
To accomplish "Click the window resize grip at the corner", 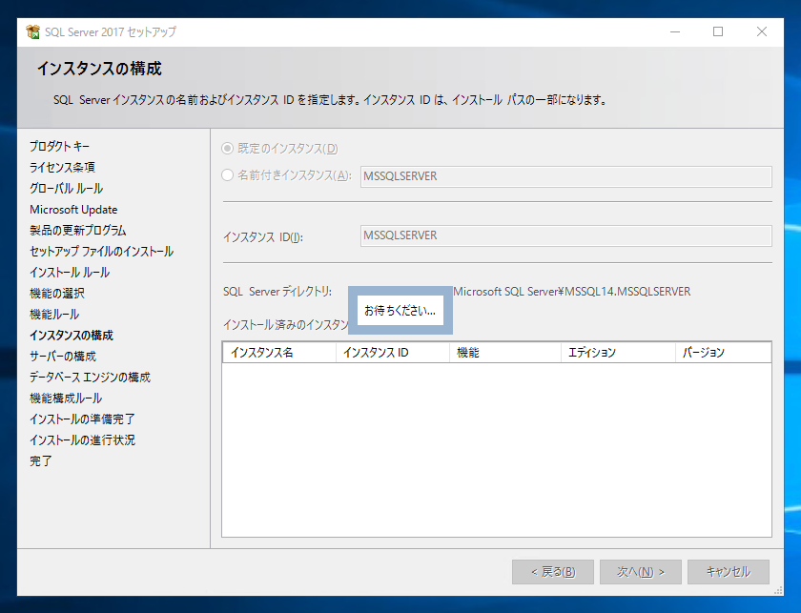I will (x=778, y=590).
